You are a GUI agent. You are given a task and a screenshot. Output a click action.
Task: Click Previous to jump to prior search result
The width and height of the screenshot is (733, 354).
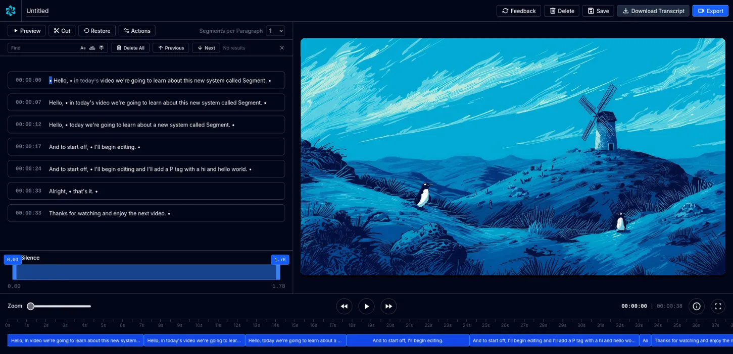pos(170,47)
